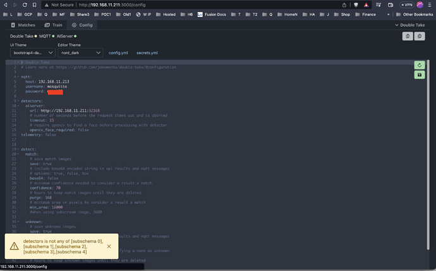436x271 pixels.
Task: Collapse the aiserver block fold arrow
Action: coord(18,106)
